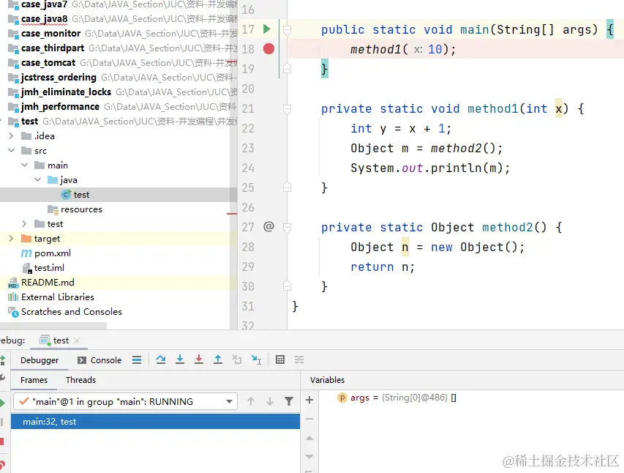Image resolution: width=624 pixels, height=473 pixels.
Task: Move to previous frame with up arrow
Action: [251, 401]
